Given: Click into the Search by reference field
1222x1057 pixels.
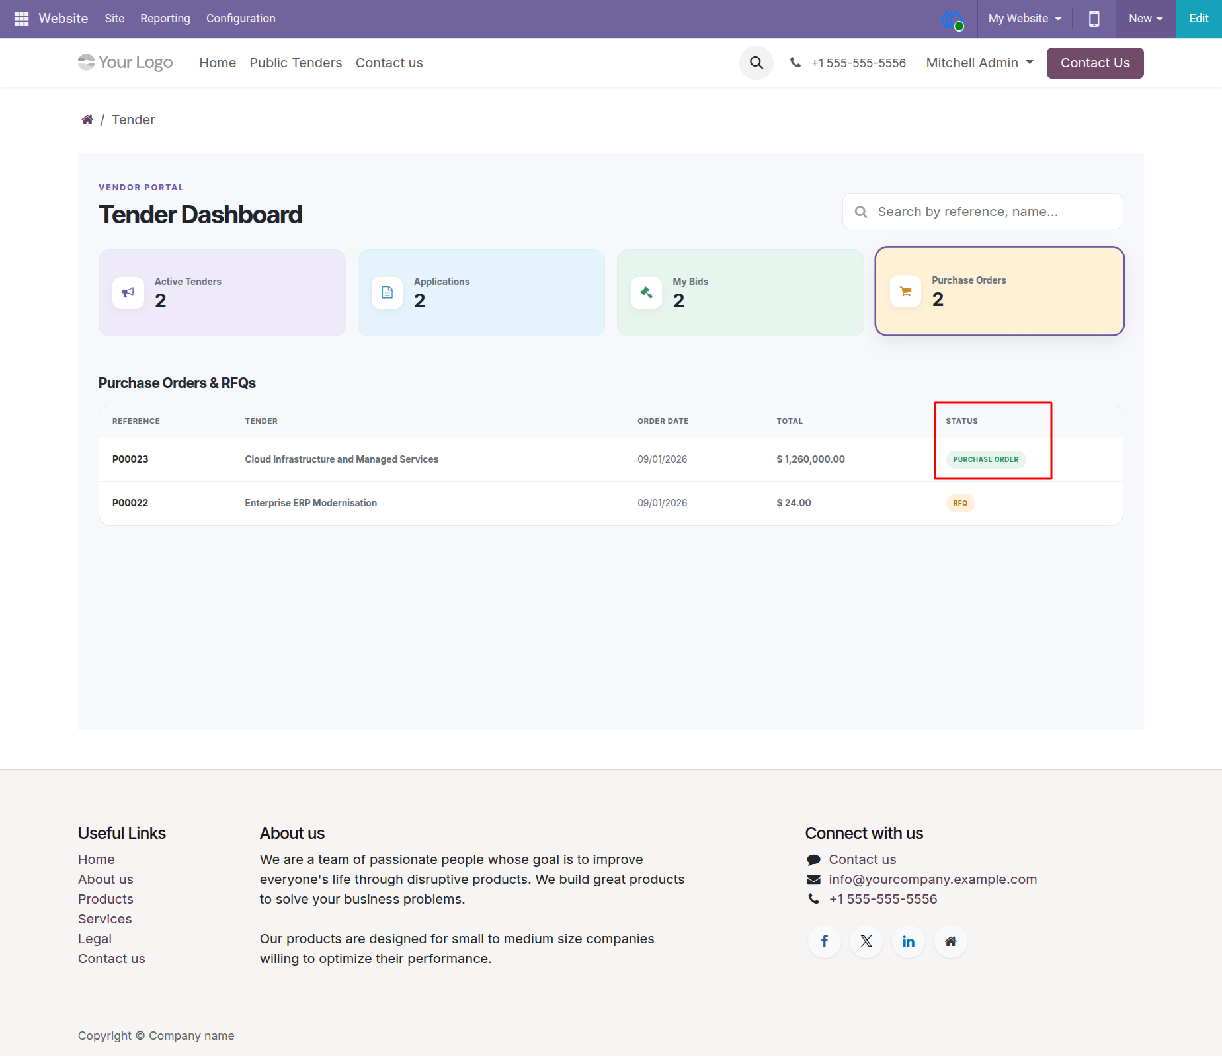Looking at the screenshot, I should point(983,212).
